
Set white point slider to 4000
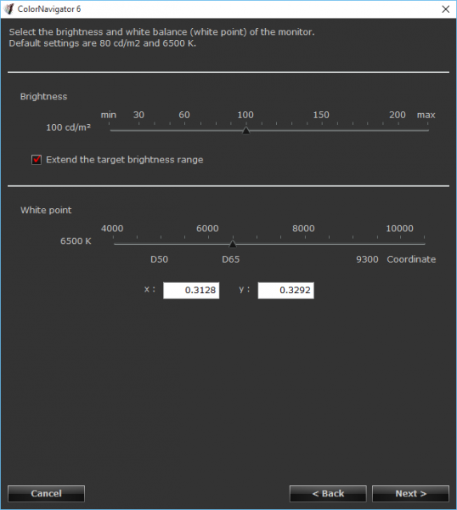(114, 244)
